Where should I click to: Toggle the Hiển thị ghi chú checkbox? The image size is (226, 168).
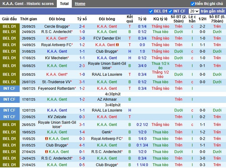(x=193, y=4)
